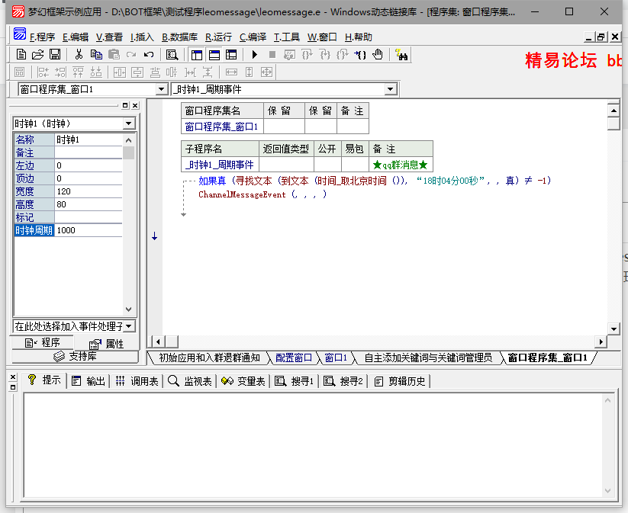Click the undo arrow icon
The image size is (628, 513).
coord(149,54)
